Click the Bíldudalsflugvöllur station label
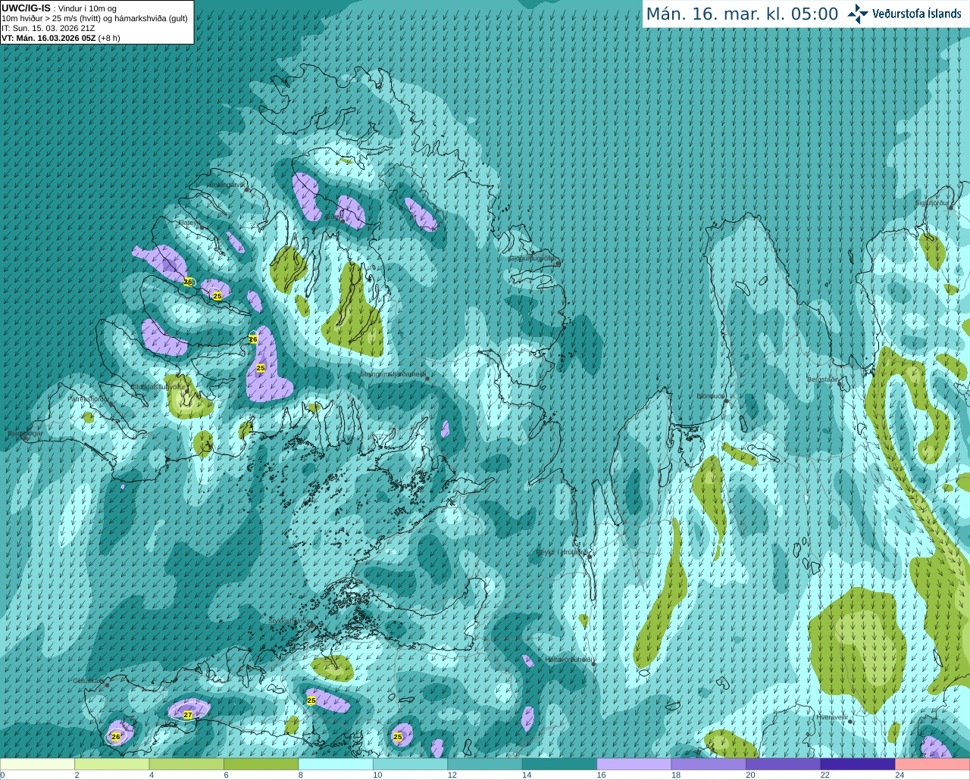This screenshot has height=780, width=970. pyautogui.click(x=158, y=386)
